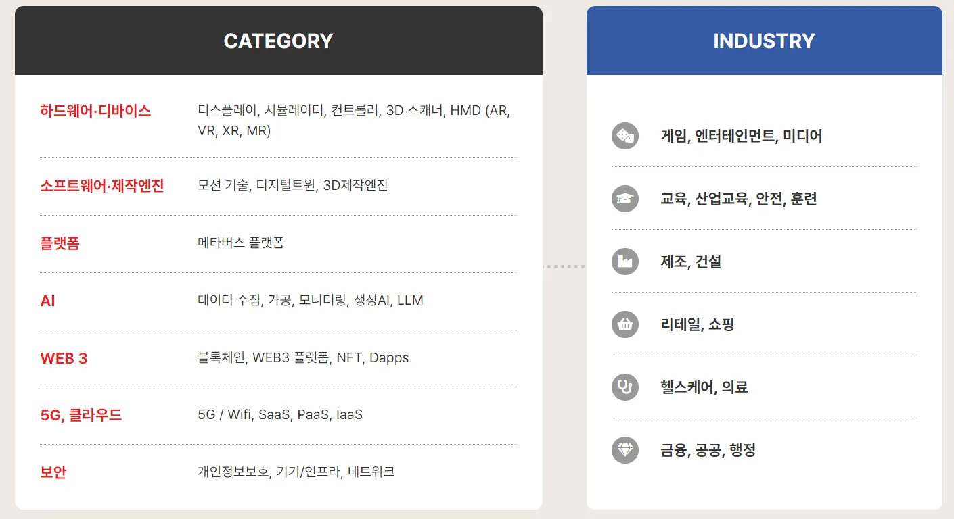Choose the 플랫폼 category label
Viewport: 954px width, 519px height.
[60, 243]
